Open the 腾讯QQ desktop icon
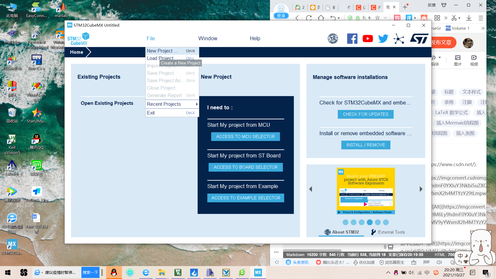This screenshot has width=496, height=279. 36,142
